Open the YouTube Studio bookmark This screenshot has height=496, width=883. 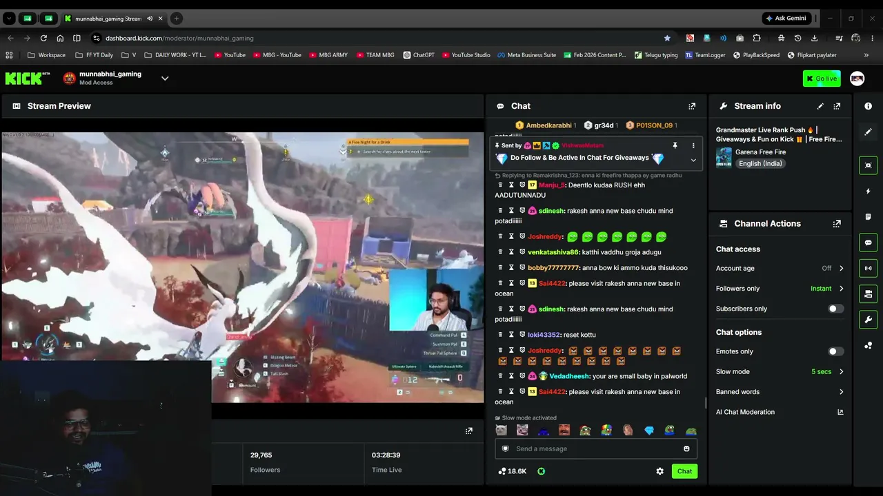(x=466, y=55)
